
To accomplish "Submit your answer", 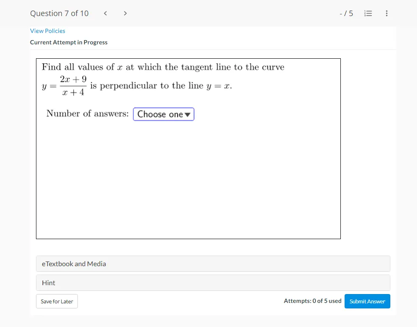I will tap(367, 301).
